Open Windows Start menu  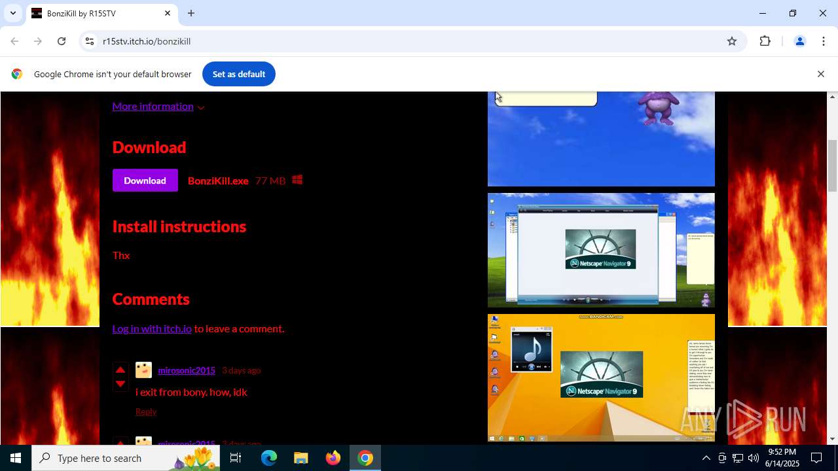point(16,458)
